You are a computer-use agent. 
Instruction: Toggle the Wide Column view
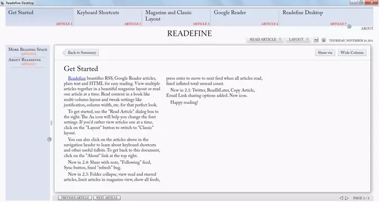tap(352, 52)
